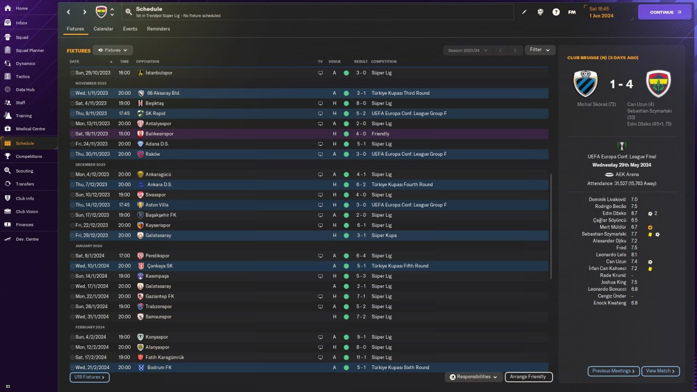The height and width of the screenshot is (392, 697).
Task: Expand the Responsibilities dropdown
Action: click(x=473, y=377)
